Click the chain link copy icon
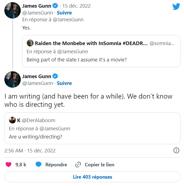The height and width of the screenshot is (186, 184). click(x=78, y=165)
